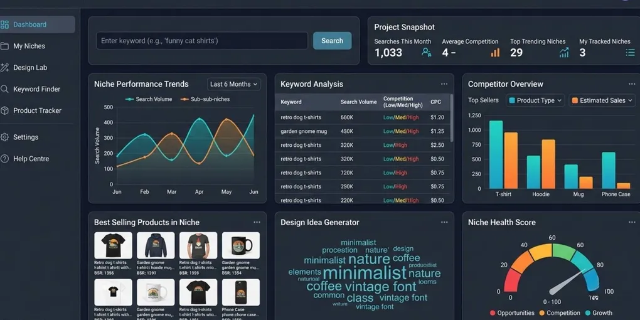Click the Keyword Finder magnifier icon
Viewport: 640px width, 320px height.
(x=4, y=89)
